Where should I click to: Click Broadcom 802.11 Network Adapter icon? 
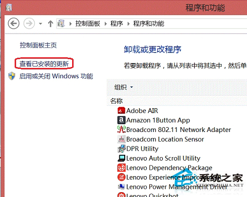[x=121, y=130]
